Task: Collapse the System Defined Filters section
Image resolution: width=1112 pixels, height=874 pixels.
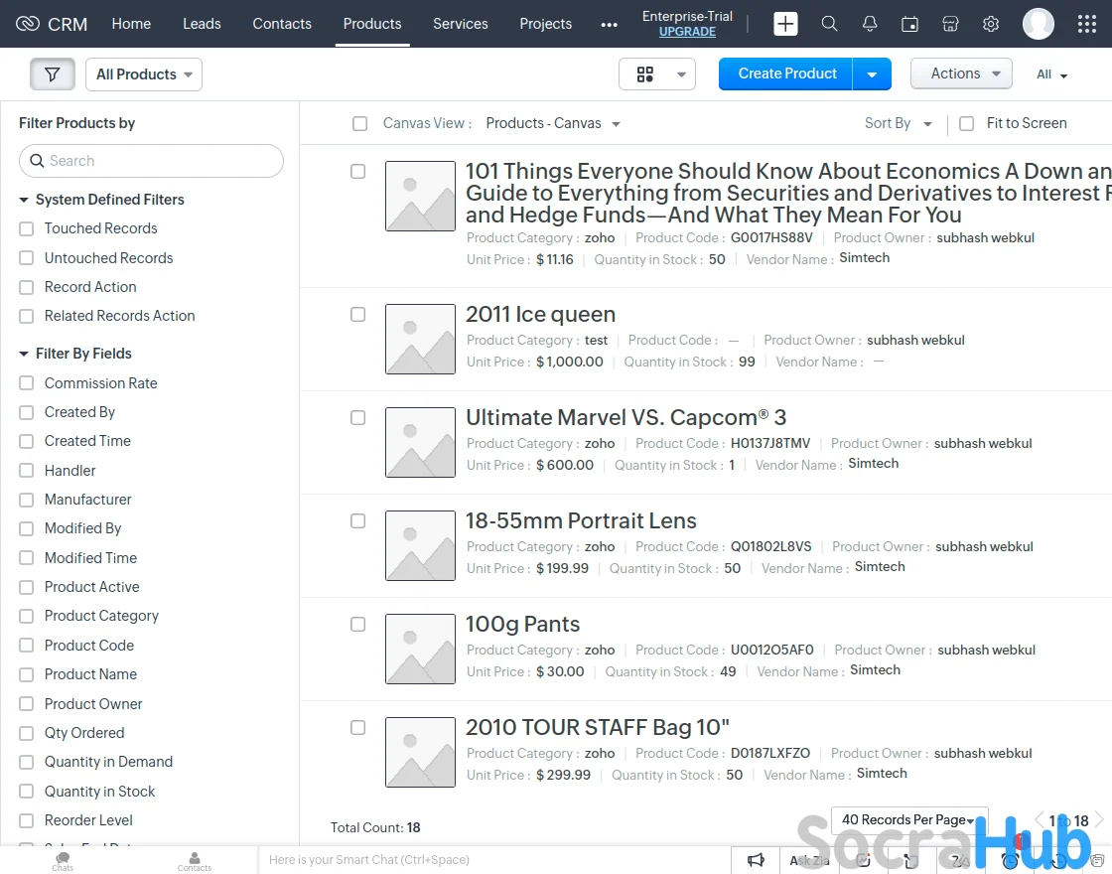Action: coord(24,200)
